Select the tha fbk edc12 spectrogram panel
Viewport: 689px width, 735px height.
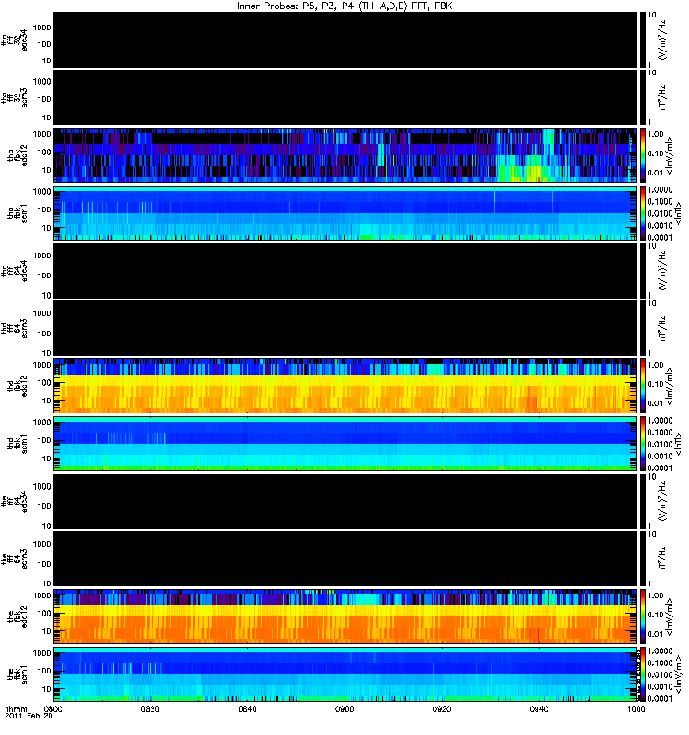(345, 155)
